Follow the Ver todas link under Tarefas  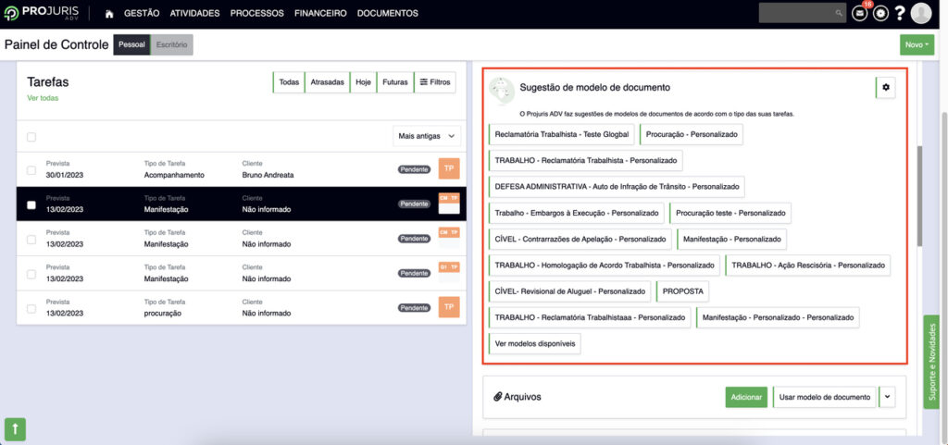pos(43,98)
